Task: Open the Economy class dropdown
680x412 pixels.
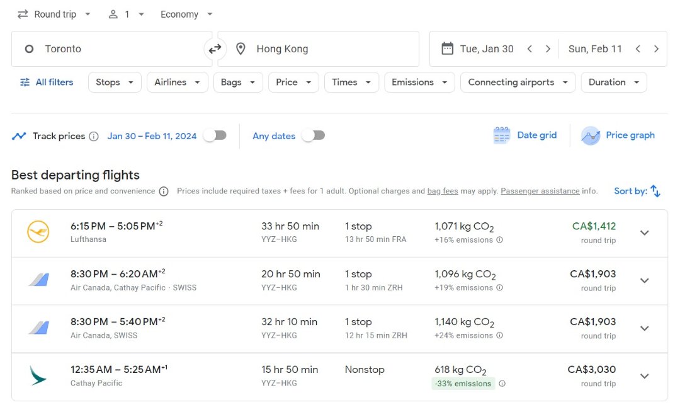Action: 186,14
